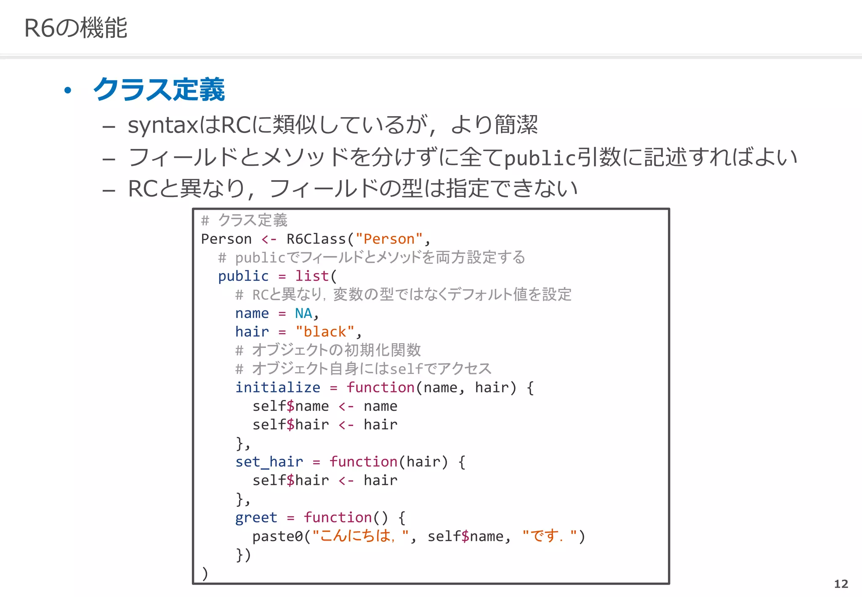Image resolution: width=862 pixels, height=597 pixels.
Task: Click the self$name <- name line
Action: (325, 406)
